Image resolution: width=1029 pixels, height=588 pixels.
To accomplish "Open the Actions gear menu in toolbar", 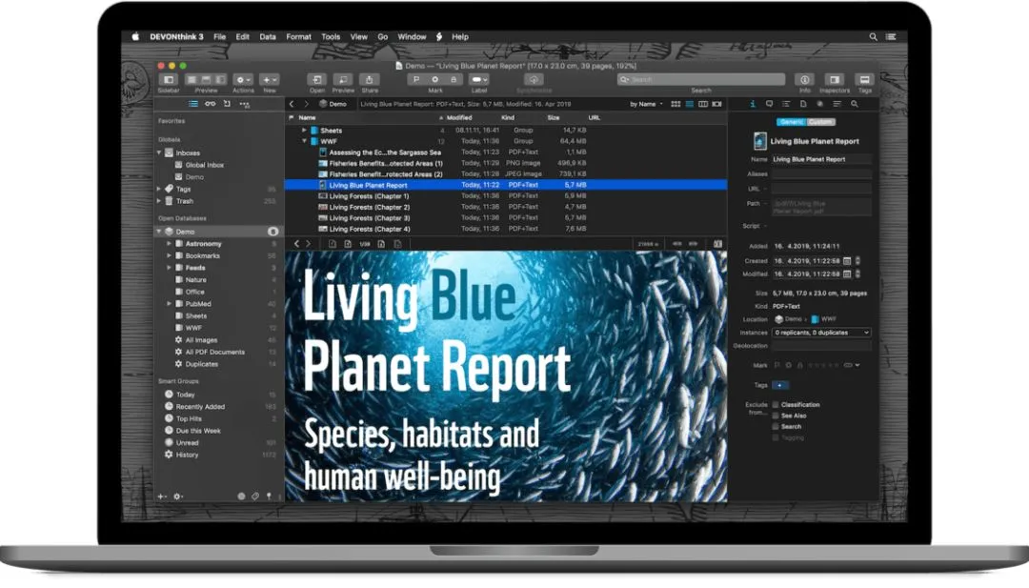I will [x=243, y=79].
